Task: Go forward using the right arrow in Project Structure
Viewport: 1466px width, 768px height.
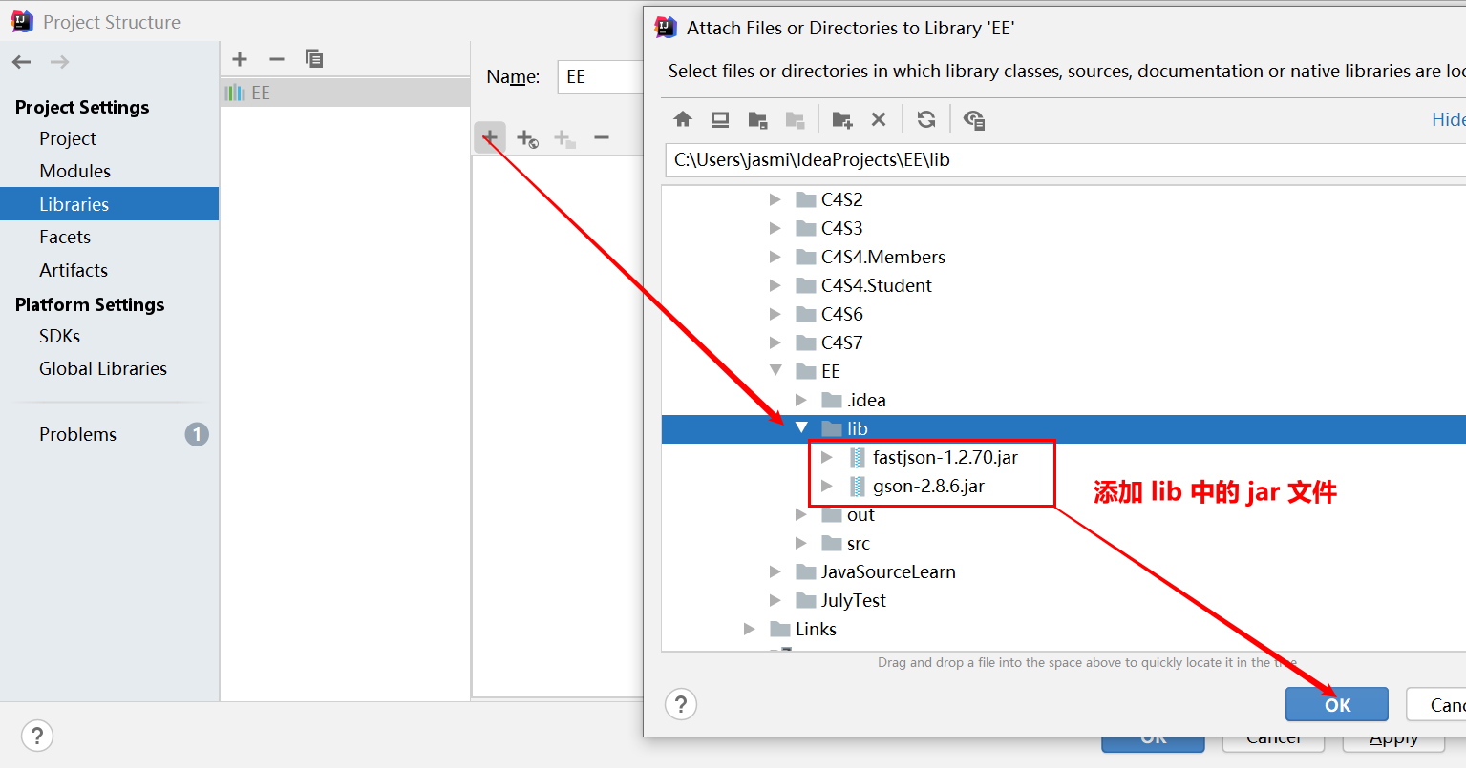Action: point(60,62)
